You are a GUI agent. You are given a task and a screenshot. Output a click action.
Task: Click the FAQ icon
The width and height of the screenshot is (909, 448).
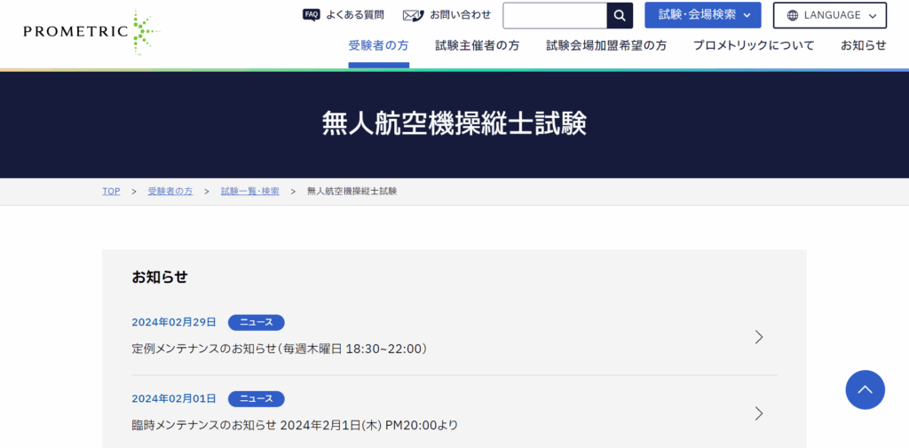[311, 15]
